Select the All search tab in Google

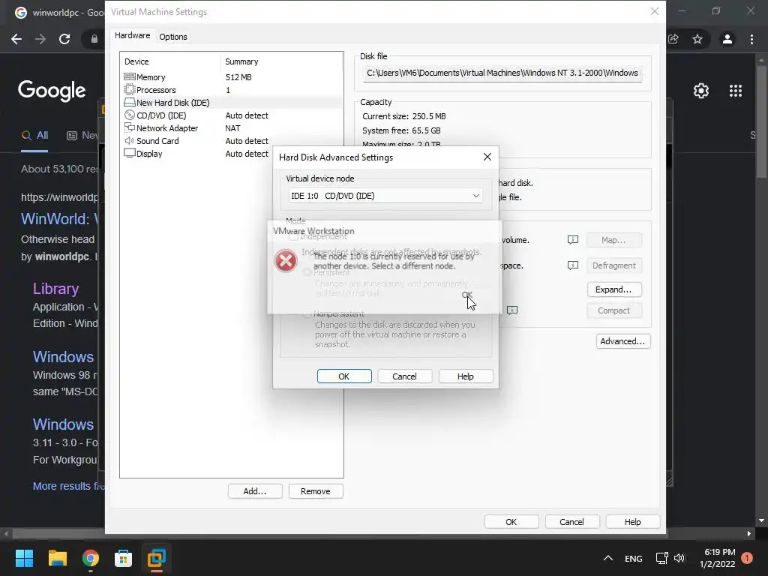[34, 135]
